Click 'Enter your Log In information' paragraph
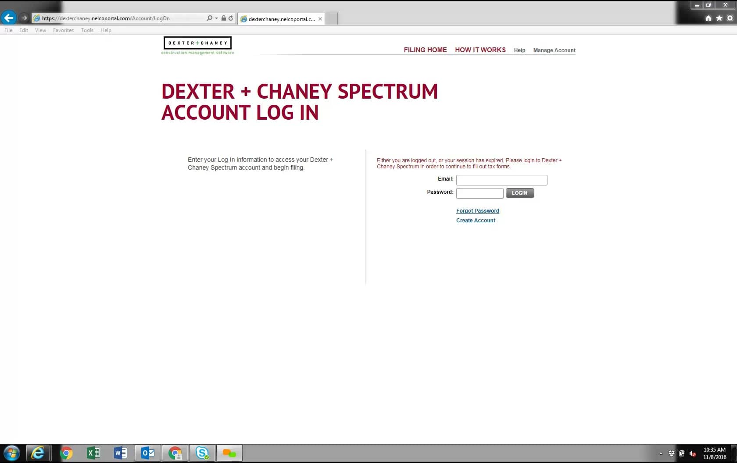 (261, 164)
